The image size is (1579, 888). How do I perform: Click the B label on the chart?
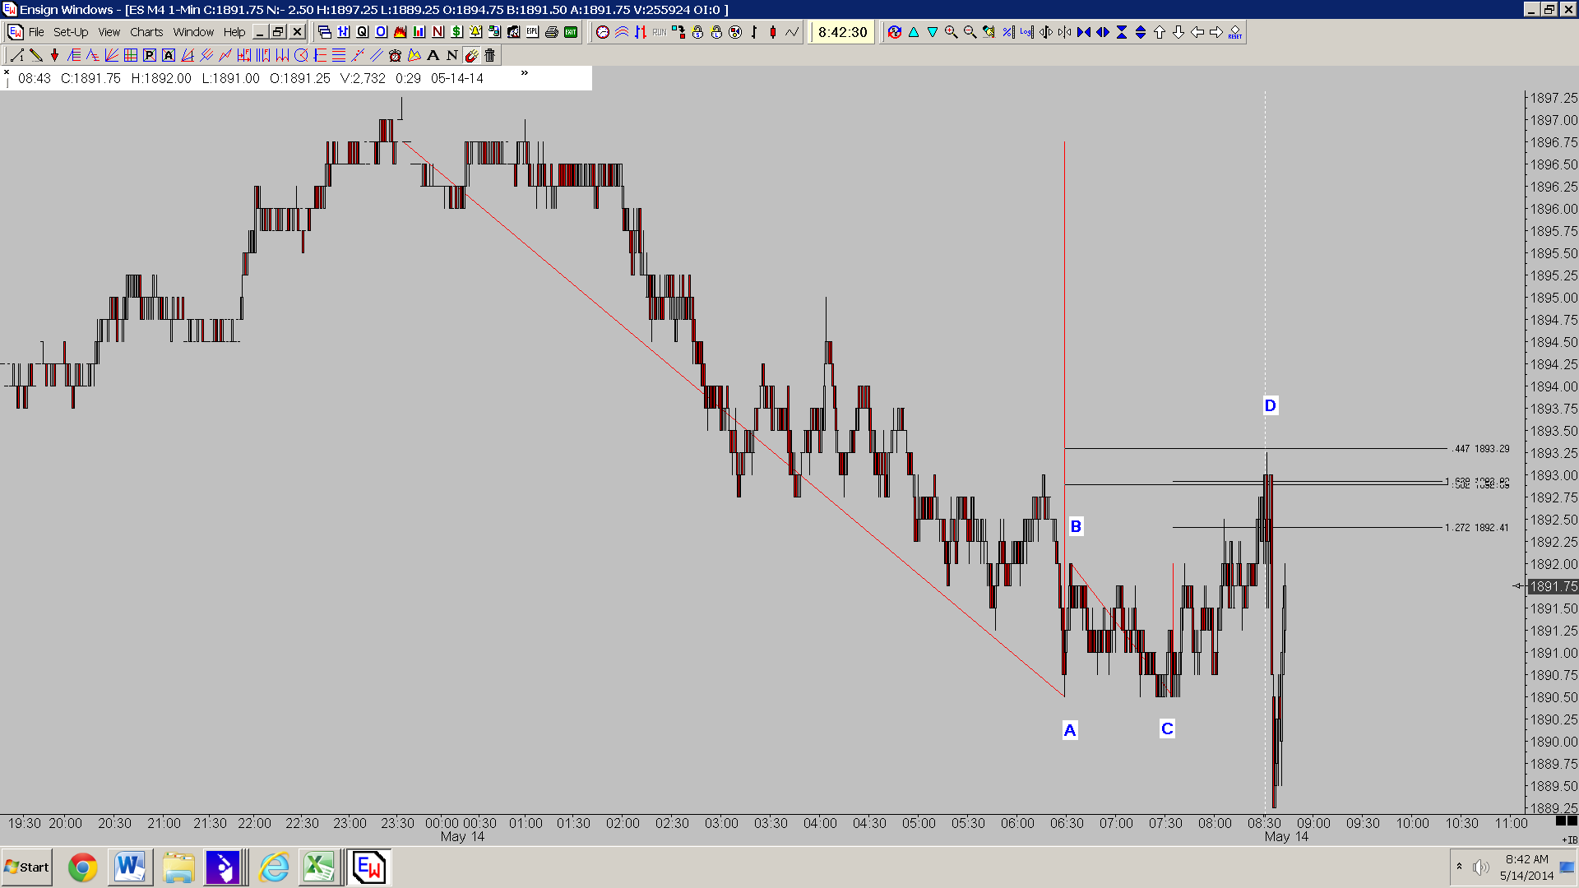tap(1076, 526)
